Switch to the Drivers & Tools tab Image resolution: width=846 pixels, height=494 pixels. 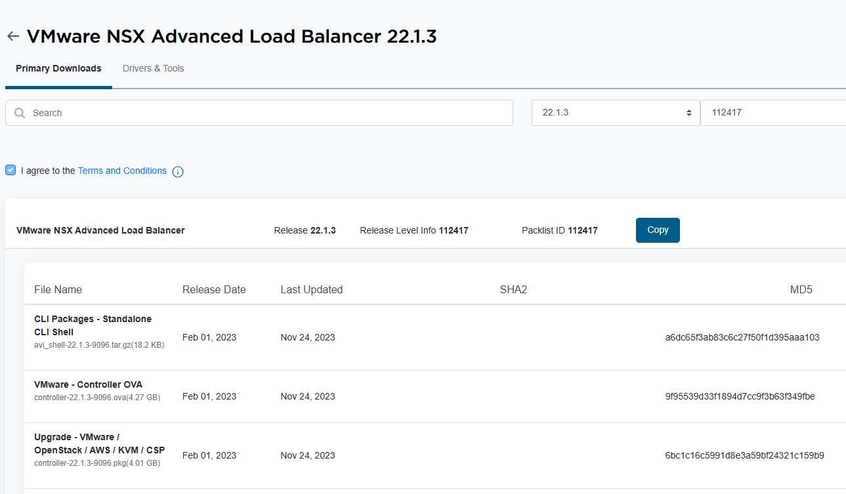pos(154,68)
